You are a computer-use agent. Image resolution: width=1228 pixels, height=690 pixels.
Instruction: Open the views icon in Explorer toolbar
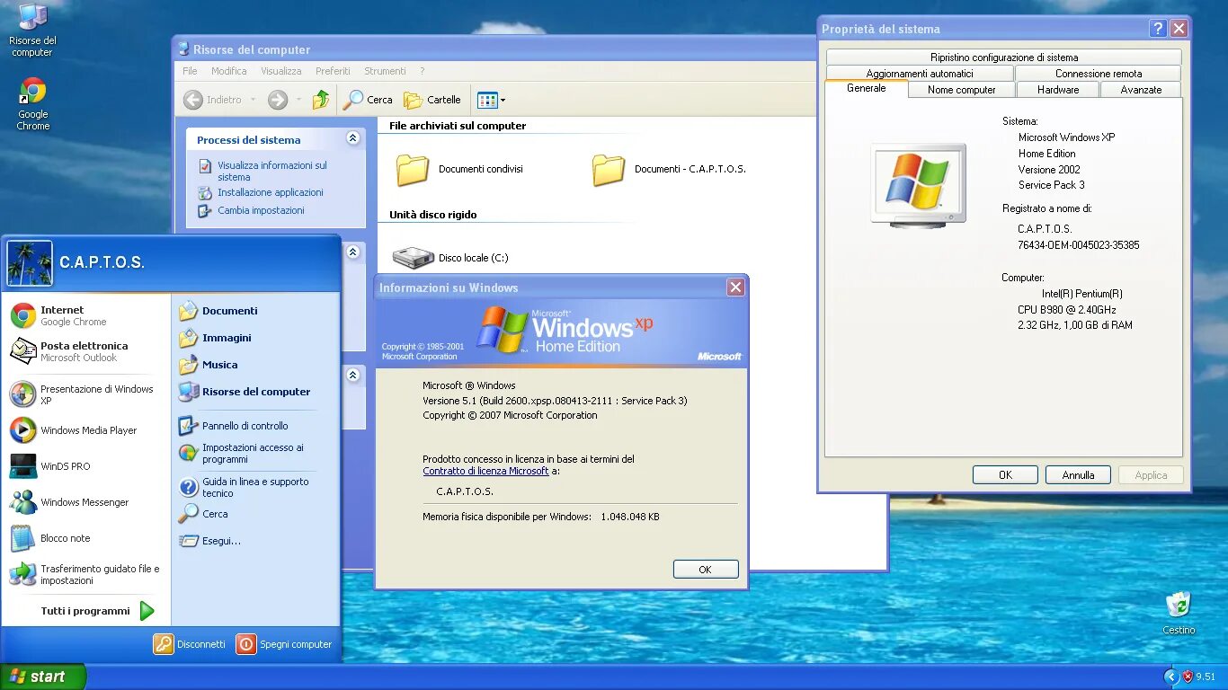tap(487, 100)
